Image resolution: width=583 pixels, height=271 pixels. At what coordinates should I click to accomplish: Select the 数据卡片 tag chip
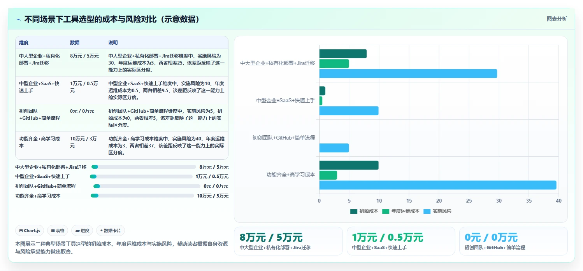(x=111, y=231)
